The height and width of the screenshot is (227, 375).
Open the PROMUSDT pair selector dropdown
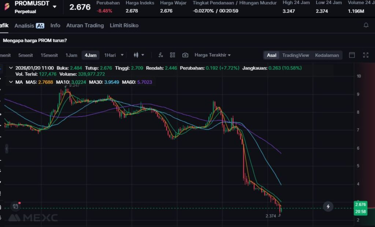55,7
